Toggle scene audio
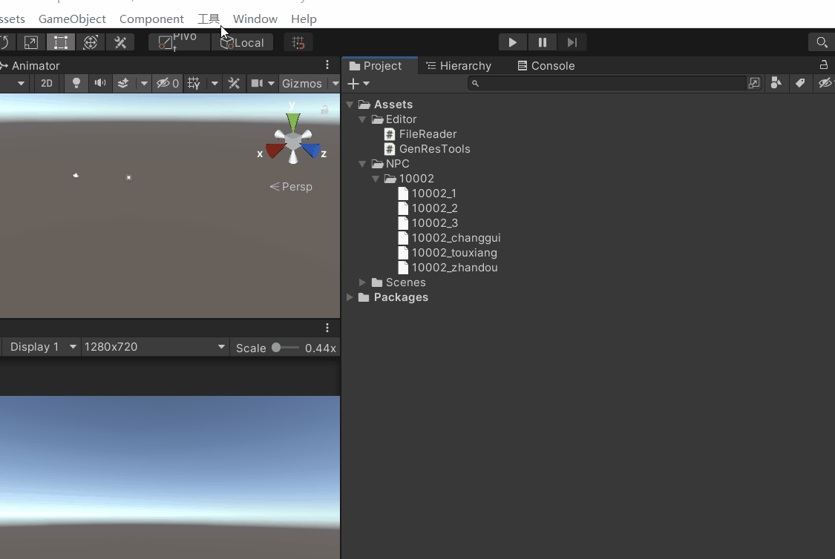835x559 pixels. tap(100, 84)
